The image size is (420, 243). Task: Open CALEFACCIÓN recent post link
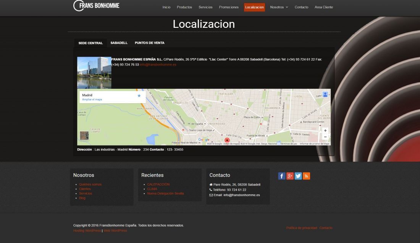point(158,184)
